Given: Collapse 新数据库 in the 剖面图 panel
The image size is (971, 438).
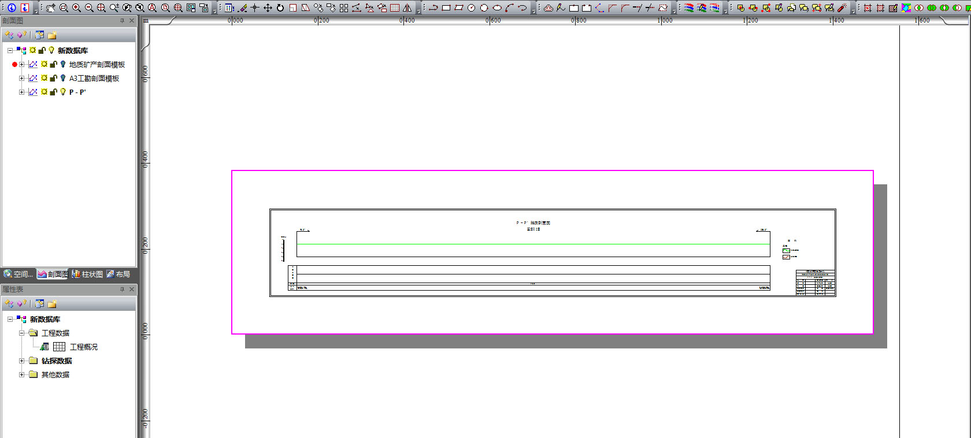Looking at the screenshot, I should (10, 50).
